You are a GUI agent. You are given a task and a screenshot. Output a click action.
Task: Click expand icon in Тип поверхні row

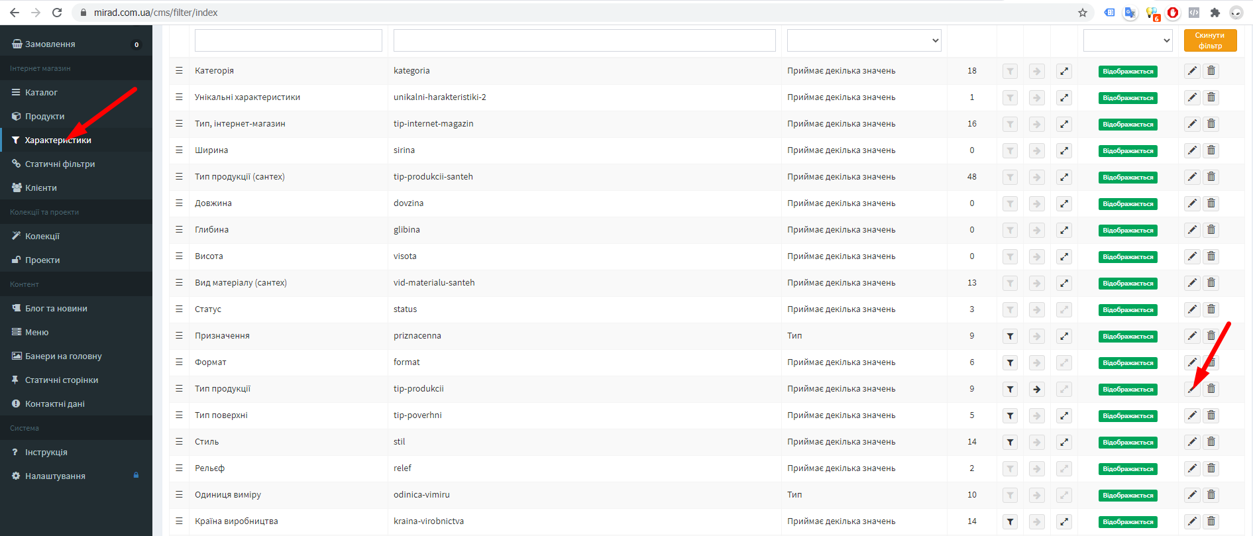click(x=1064, y=415)
